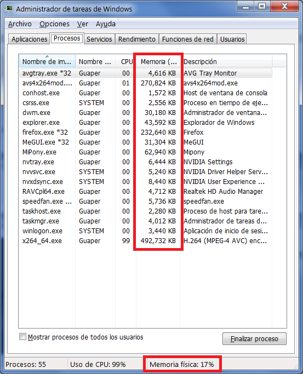Switch to the Servicios tab
The image size is (303, 374).
pos(99,39)
